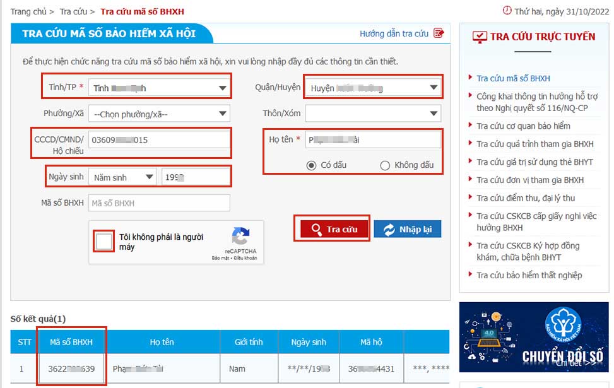Open the Tỉnh/TP dropdown
The height and width of the screenshot is (388, 614).
[160, 88]
